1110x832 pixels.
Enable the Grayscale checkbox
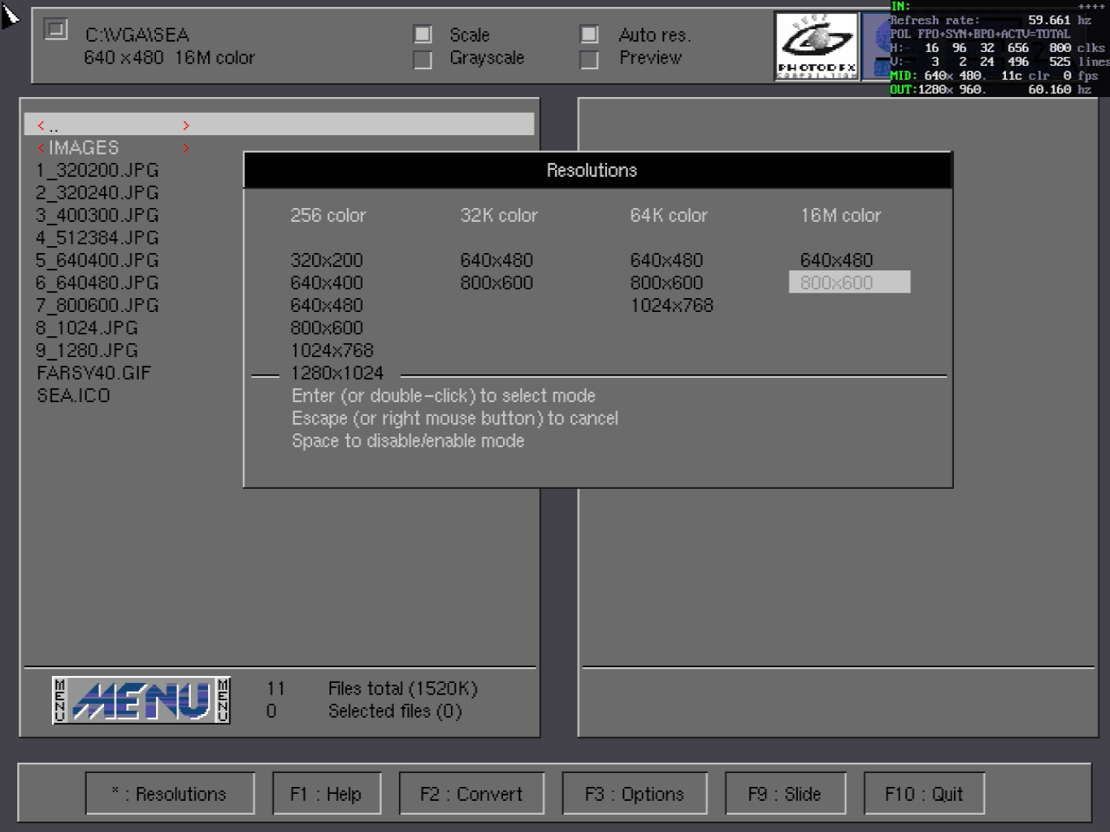tap(422, 60)
